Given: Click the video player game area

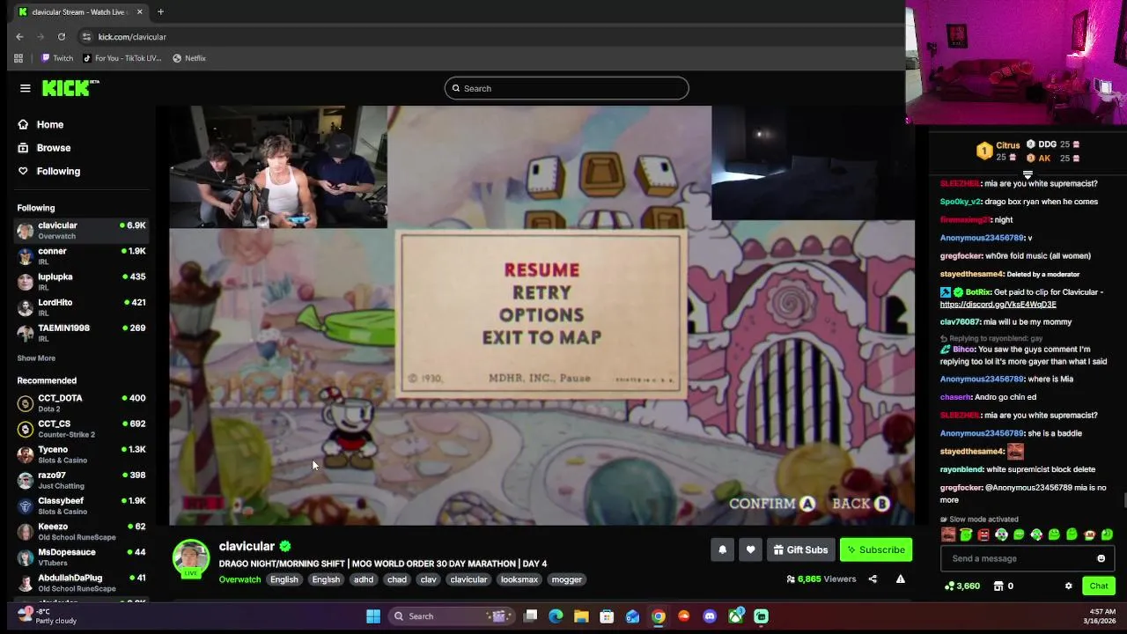Looking at the screenshot, I should [x=541, y=315].
